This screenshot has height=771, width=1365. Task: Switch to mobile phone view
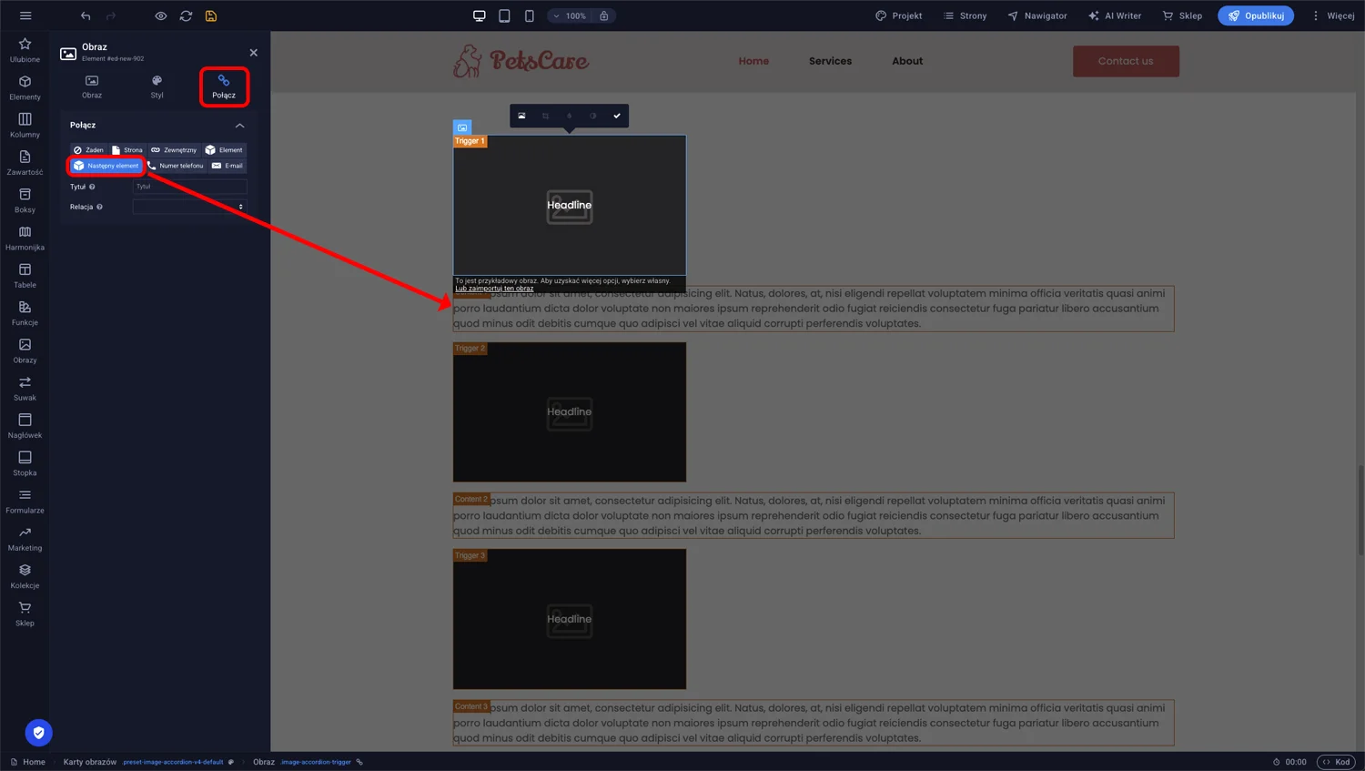pyautogui.click(x=529, y=15)
